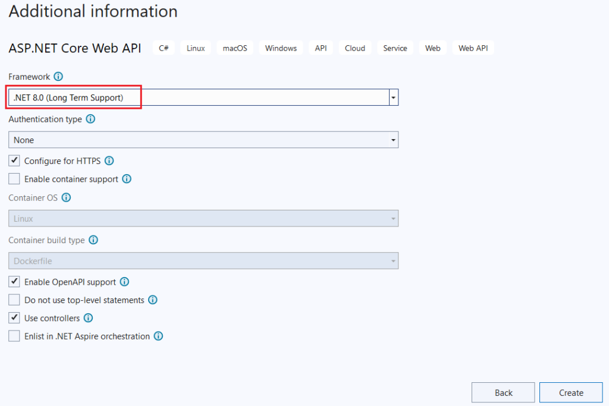
Task: Click the Container build type label
Action: coord(46,240)
